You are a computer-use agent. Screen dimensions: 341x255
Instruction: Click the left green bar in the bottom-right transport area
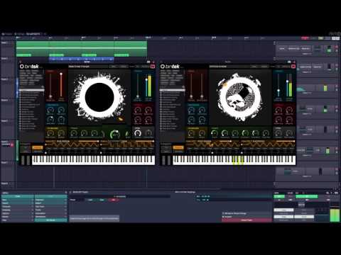(x=279, y=196)
